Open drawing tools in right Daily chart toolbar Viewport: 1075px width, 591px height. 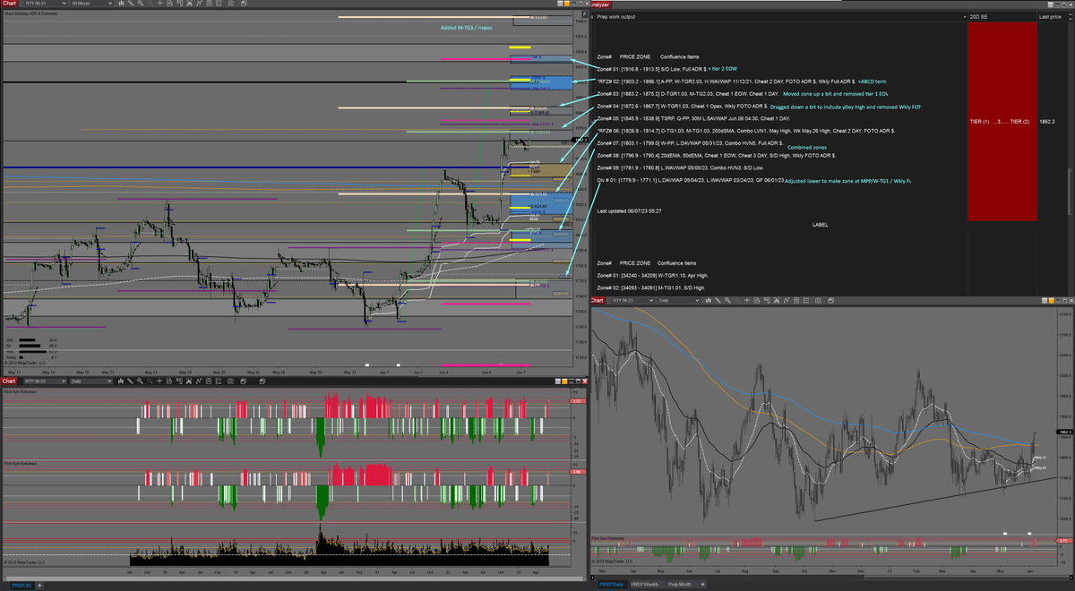pyautogui.click(x=718, y=301)
